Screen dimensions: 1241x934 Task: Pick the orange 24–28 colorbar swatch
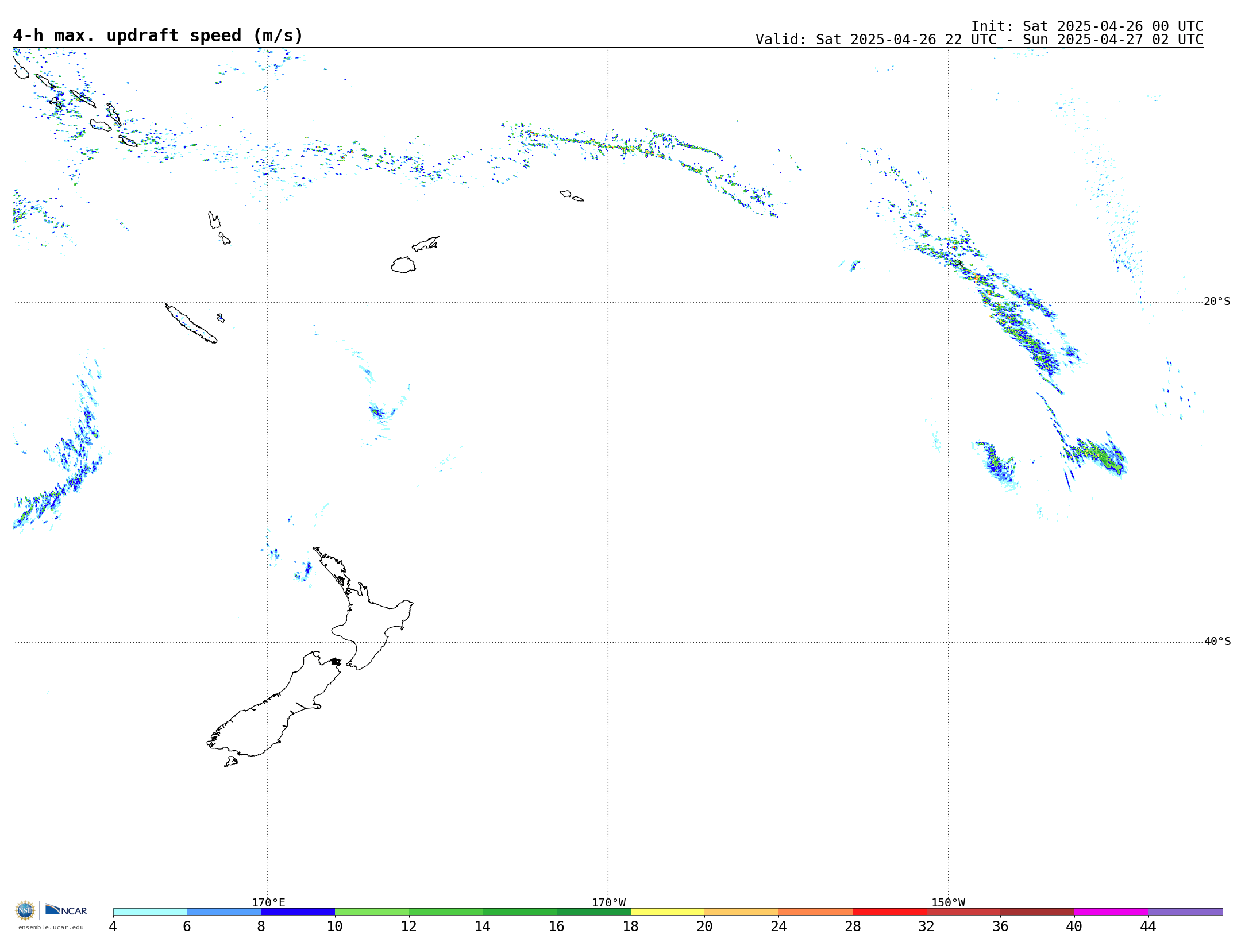point(816,912)
